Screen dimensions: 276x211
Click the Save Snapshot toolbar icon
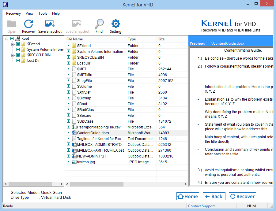50,24
